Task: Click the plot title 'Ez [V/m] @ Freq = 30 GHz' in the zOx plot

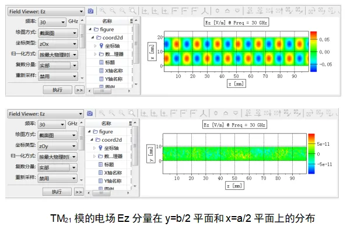Action: pos(236,23)
